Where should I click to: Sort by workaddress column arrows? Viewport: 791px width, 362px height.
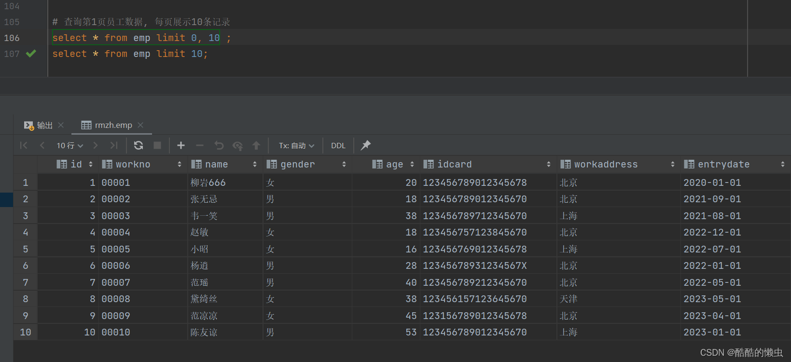673,164
